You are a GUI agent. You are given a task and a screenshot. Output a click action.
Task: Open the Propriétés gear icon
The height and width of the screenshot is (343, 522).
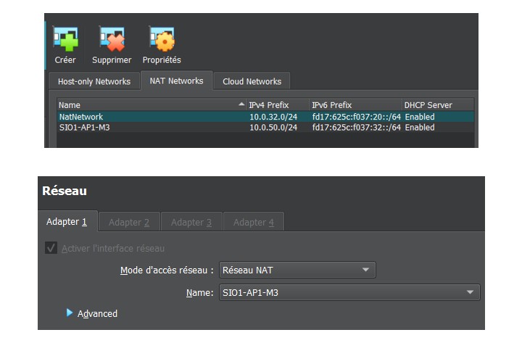tap(161, 40)
